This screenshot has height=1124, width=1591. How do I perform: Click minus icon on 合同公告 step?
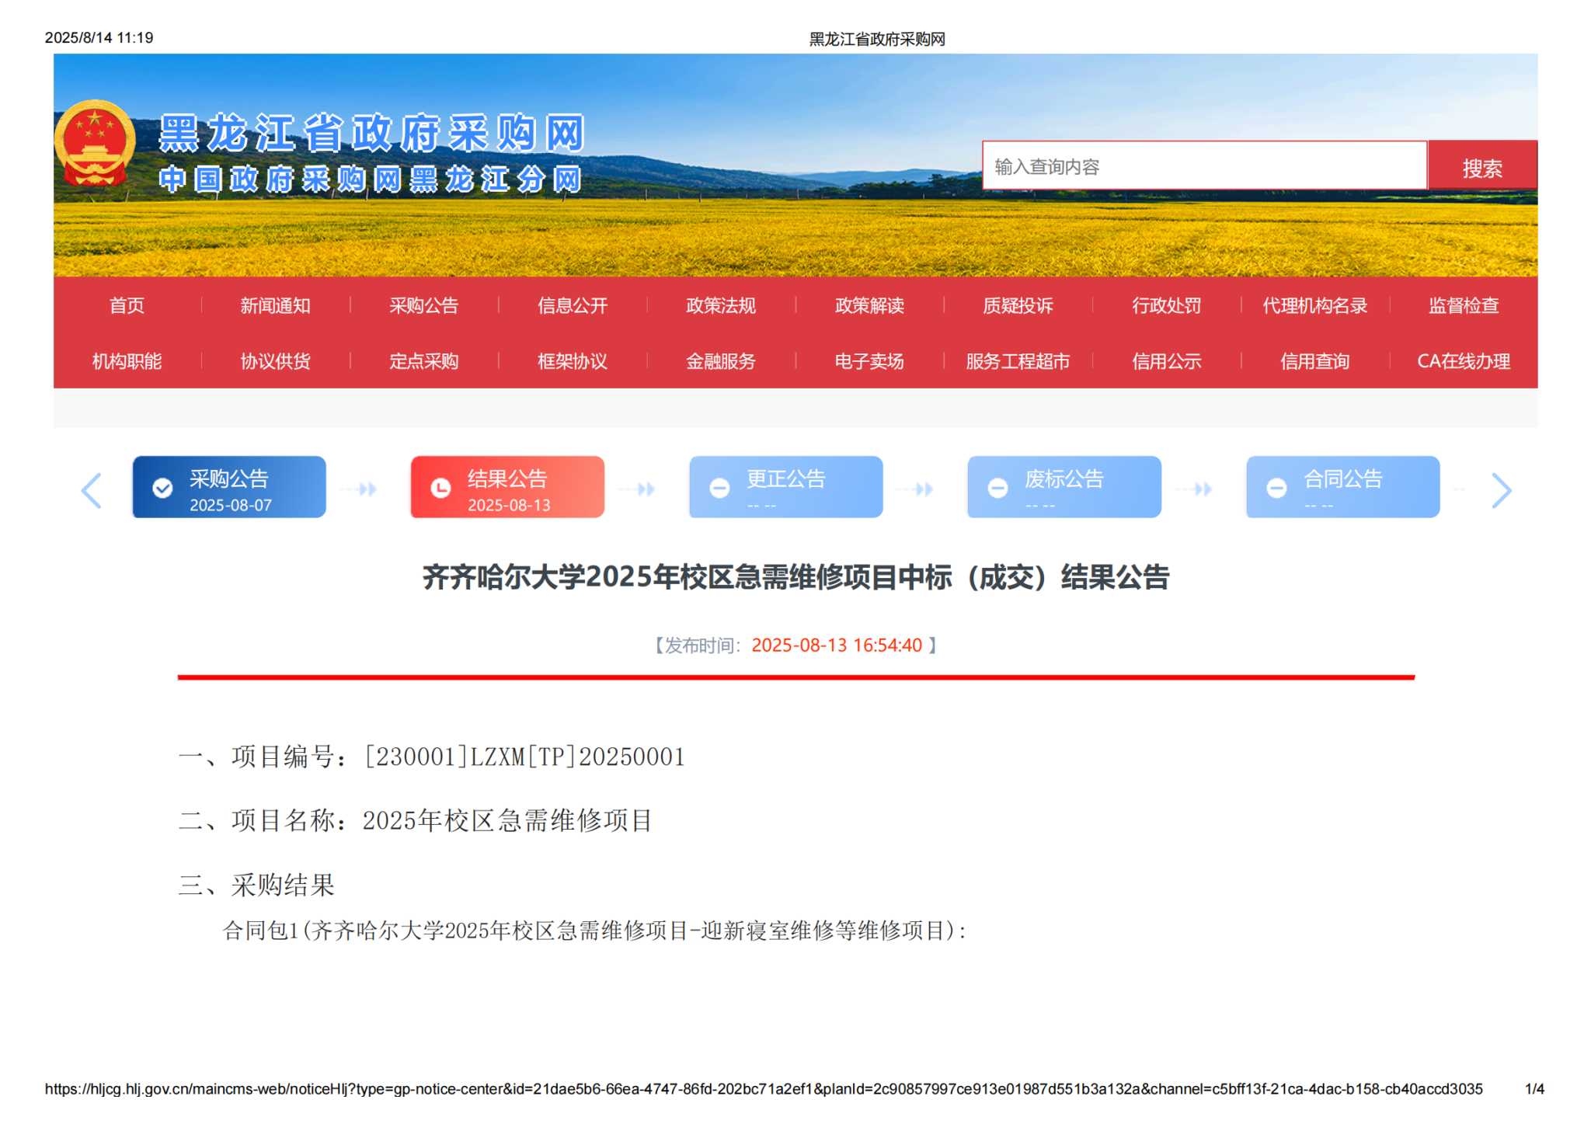click(x=1276, y=488)
